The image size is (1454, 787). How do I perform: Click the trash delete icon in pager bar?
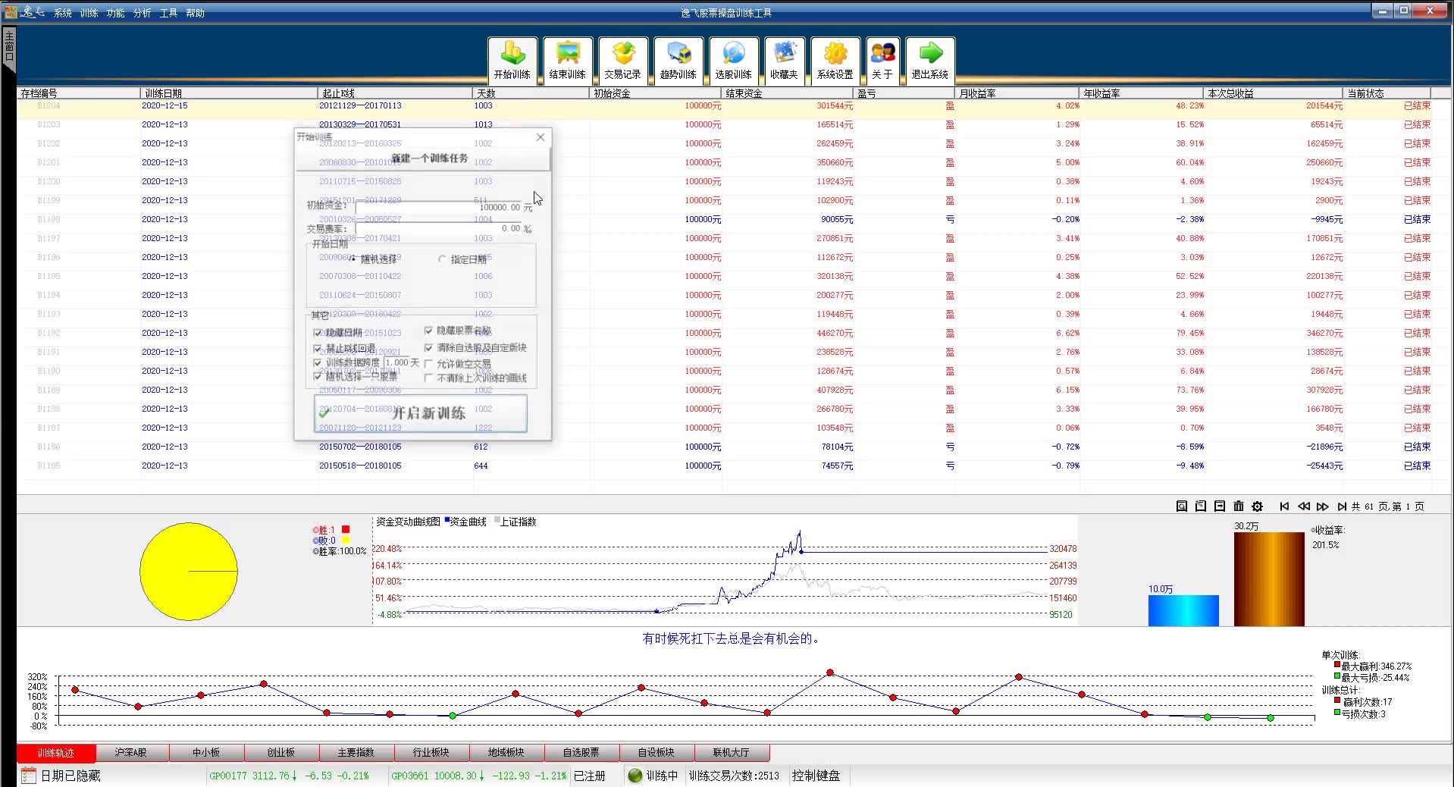pyautogui.click(x=1239, y=506)
